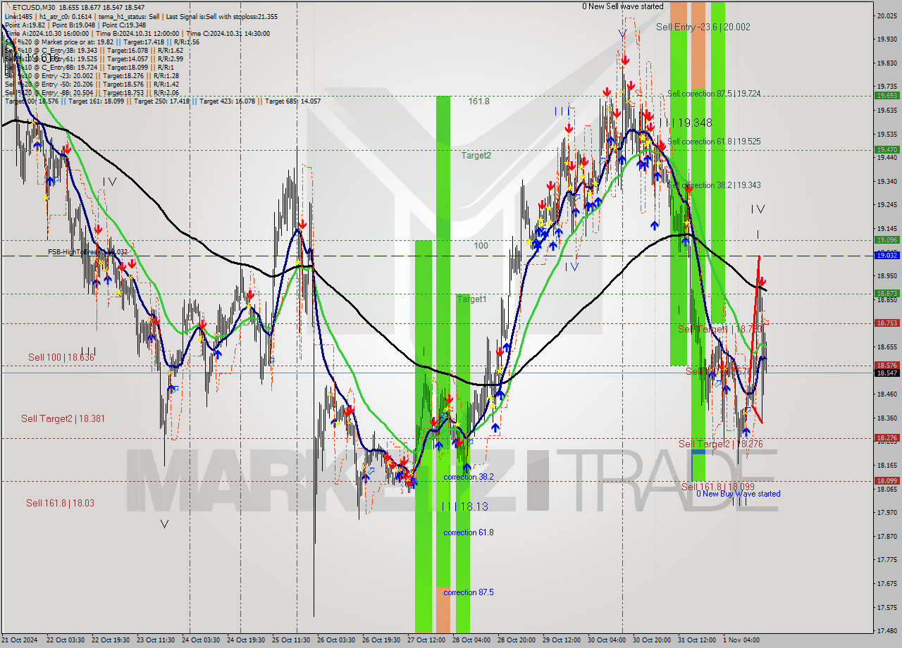Click the blue 19.032 price tag
Screen dimensions: 902x648
[x=886, y=255]
